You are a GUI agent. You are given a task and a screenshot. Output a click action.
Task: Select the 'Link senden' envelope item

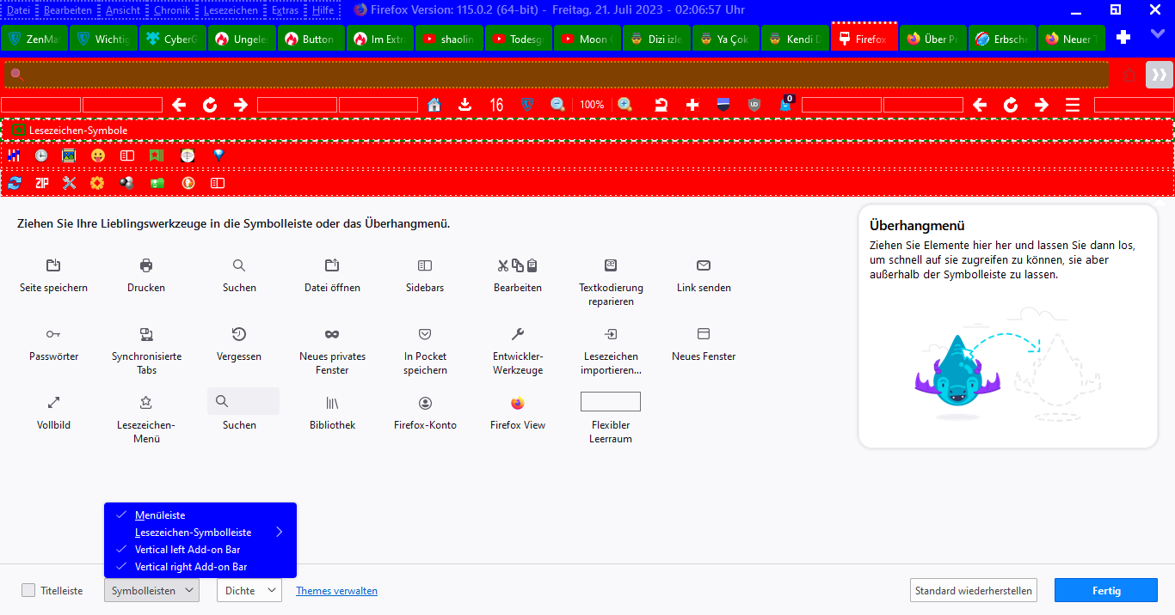coord(704,275)
